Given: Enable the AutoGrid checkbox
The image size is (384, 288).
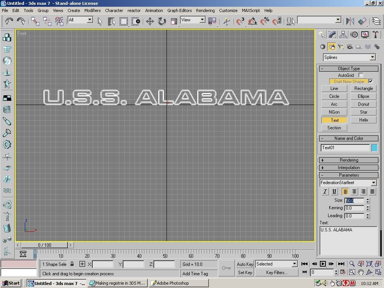Looking at the screenshot, I should (360, 75).
